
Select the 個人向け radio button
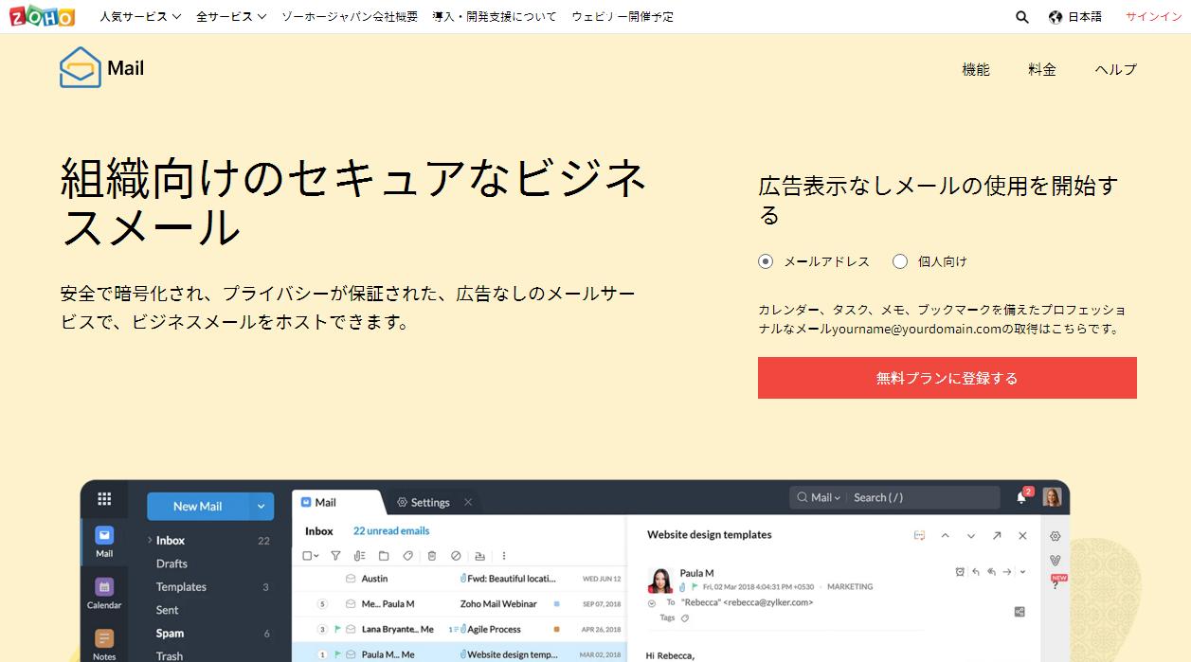point(900,261)
